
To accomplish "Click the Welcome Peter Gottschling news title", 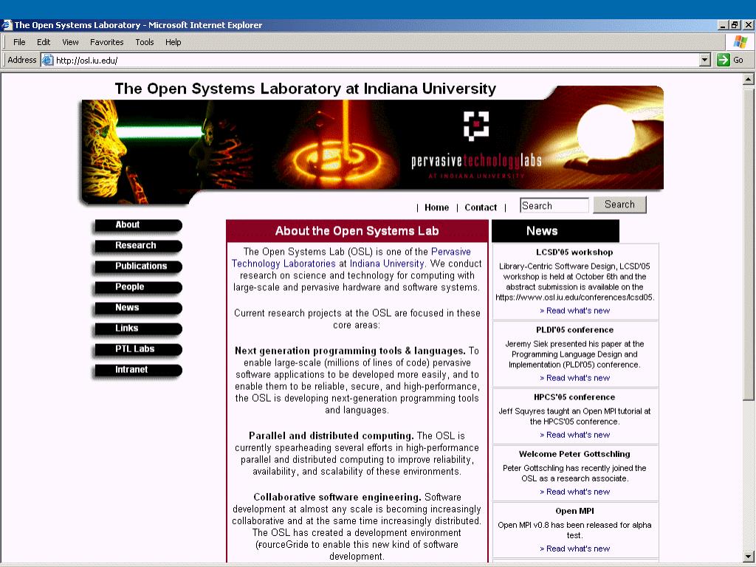I will pyautogui.click(x=574, y=454).
